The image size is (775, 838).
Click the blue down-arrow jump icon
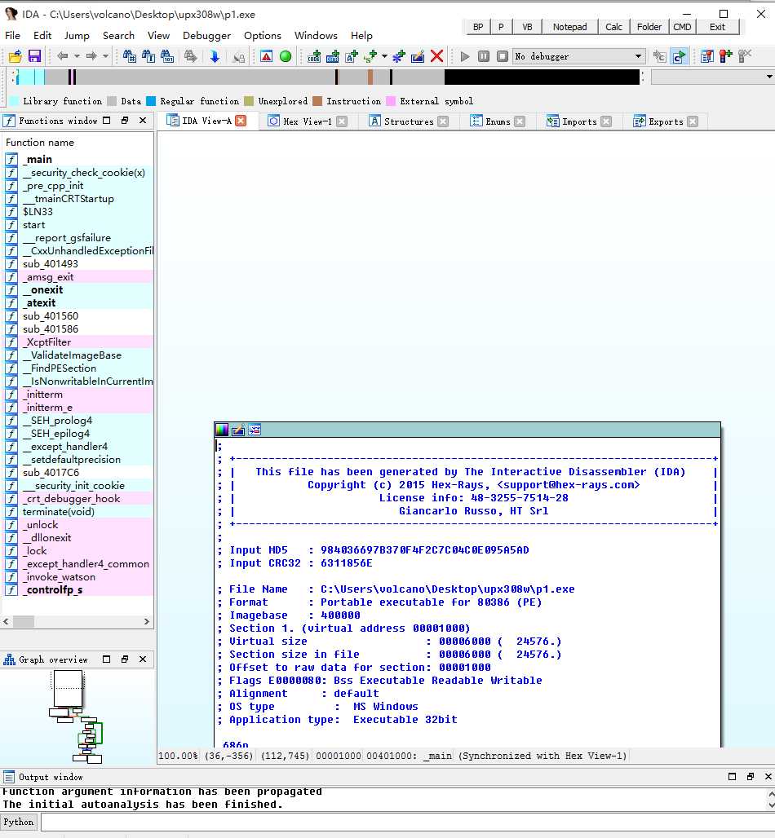coord(215,56)
